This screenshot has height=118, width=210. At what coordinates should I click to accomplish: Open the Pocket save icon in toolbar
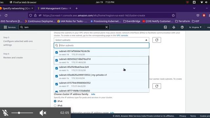198,15
